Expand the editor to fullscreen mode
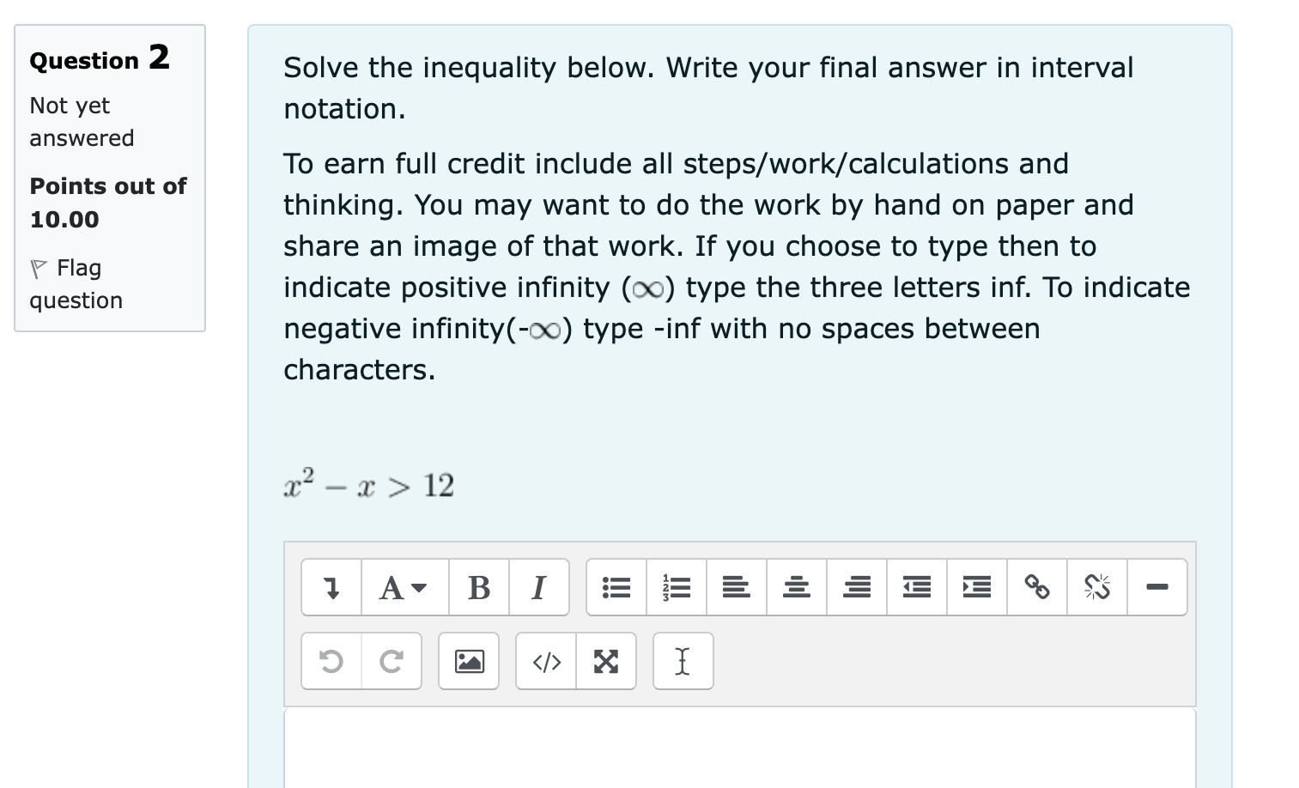 click(x=606, y=661)
